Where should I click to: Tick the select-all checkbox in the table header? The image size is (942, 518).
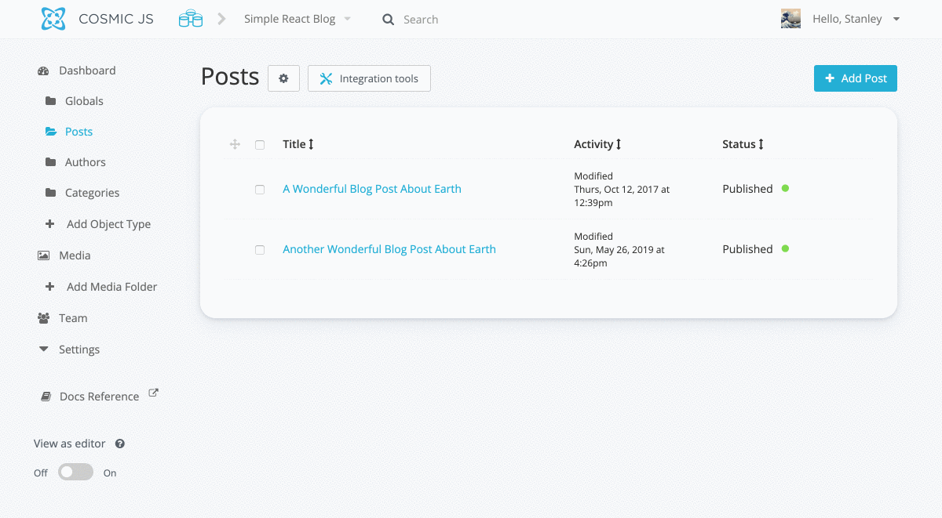pyautogui.click(x=260, y=145)
